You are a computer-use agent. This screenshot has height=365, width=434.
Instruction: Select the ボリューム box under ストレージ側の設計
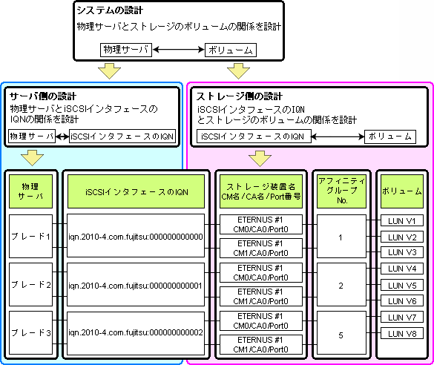point(390,137)
